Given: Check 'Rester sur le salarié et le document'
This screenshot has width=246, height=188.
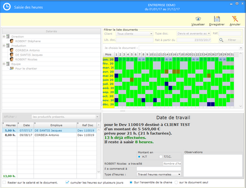Looking at the screenshot, I should [x=4, y=182].
